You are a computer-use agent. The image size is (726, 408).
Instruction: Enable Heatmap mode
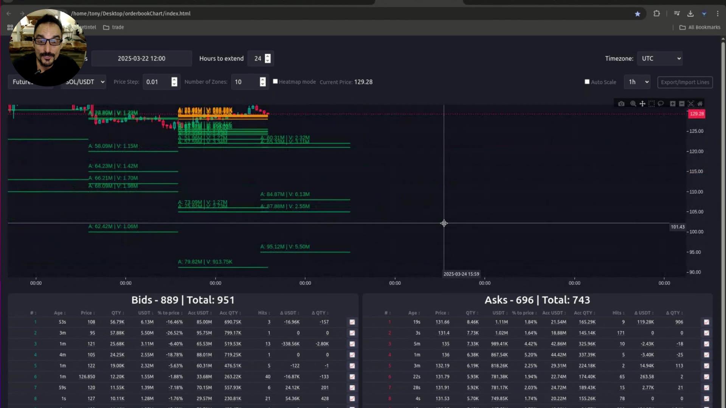coord(275,81)
